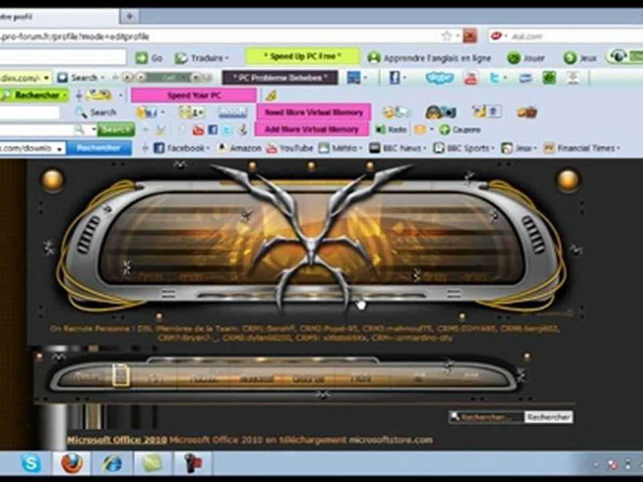This screenshot has height=482, width=643.
Task: Click the Twitter icon in the divx toolbar
Action: (494, 77)
